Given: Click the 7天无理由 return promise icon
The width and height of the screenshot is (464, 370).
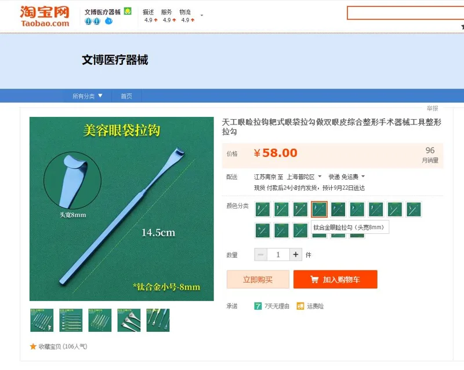Looking at the screenshot, I should tap(258, 306).
